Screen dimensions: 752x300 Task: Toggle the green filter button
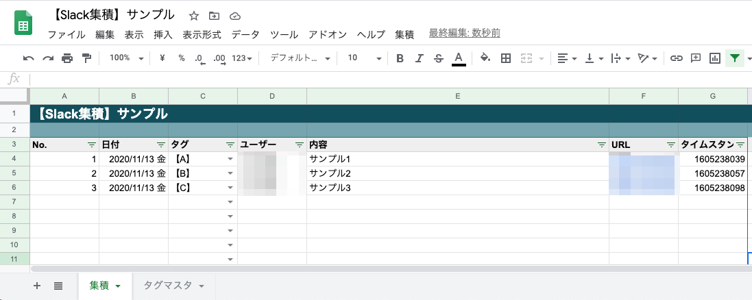point(734,58)
